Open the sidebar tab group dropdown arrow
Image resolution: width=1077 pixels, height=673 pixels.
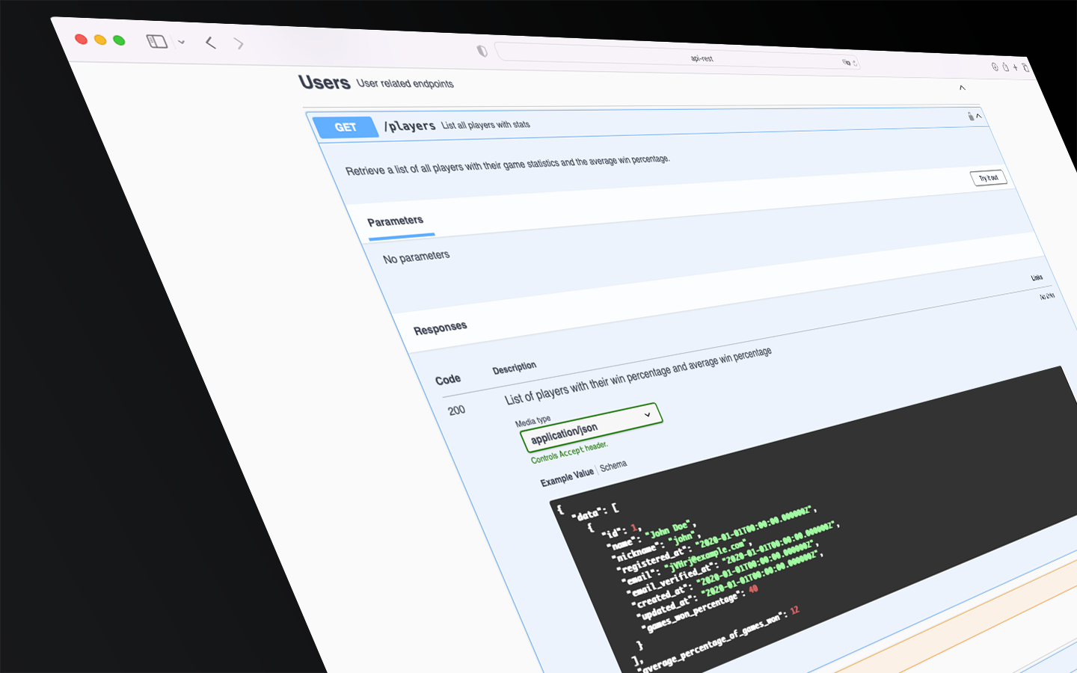click(182, 43)
